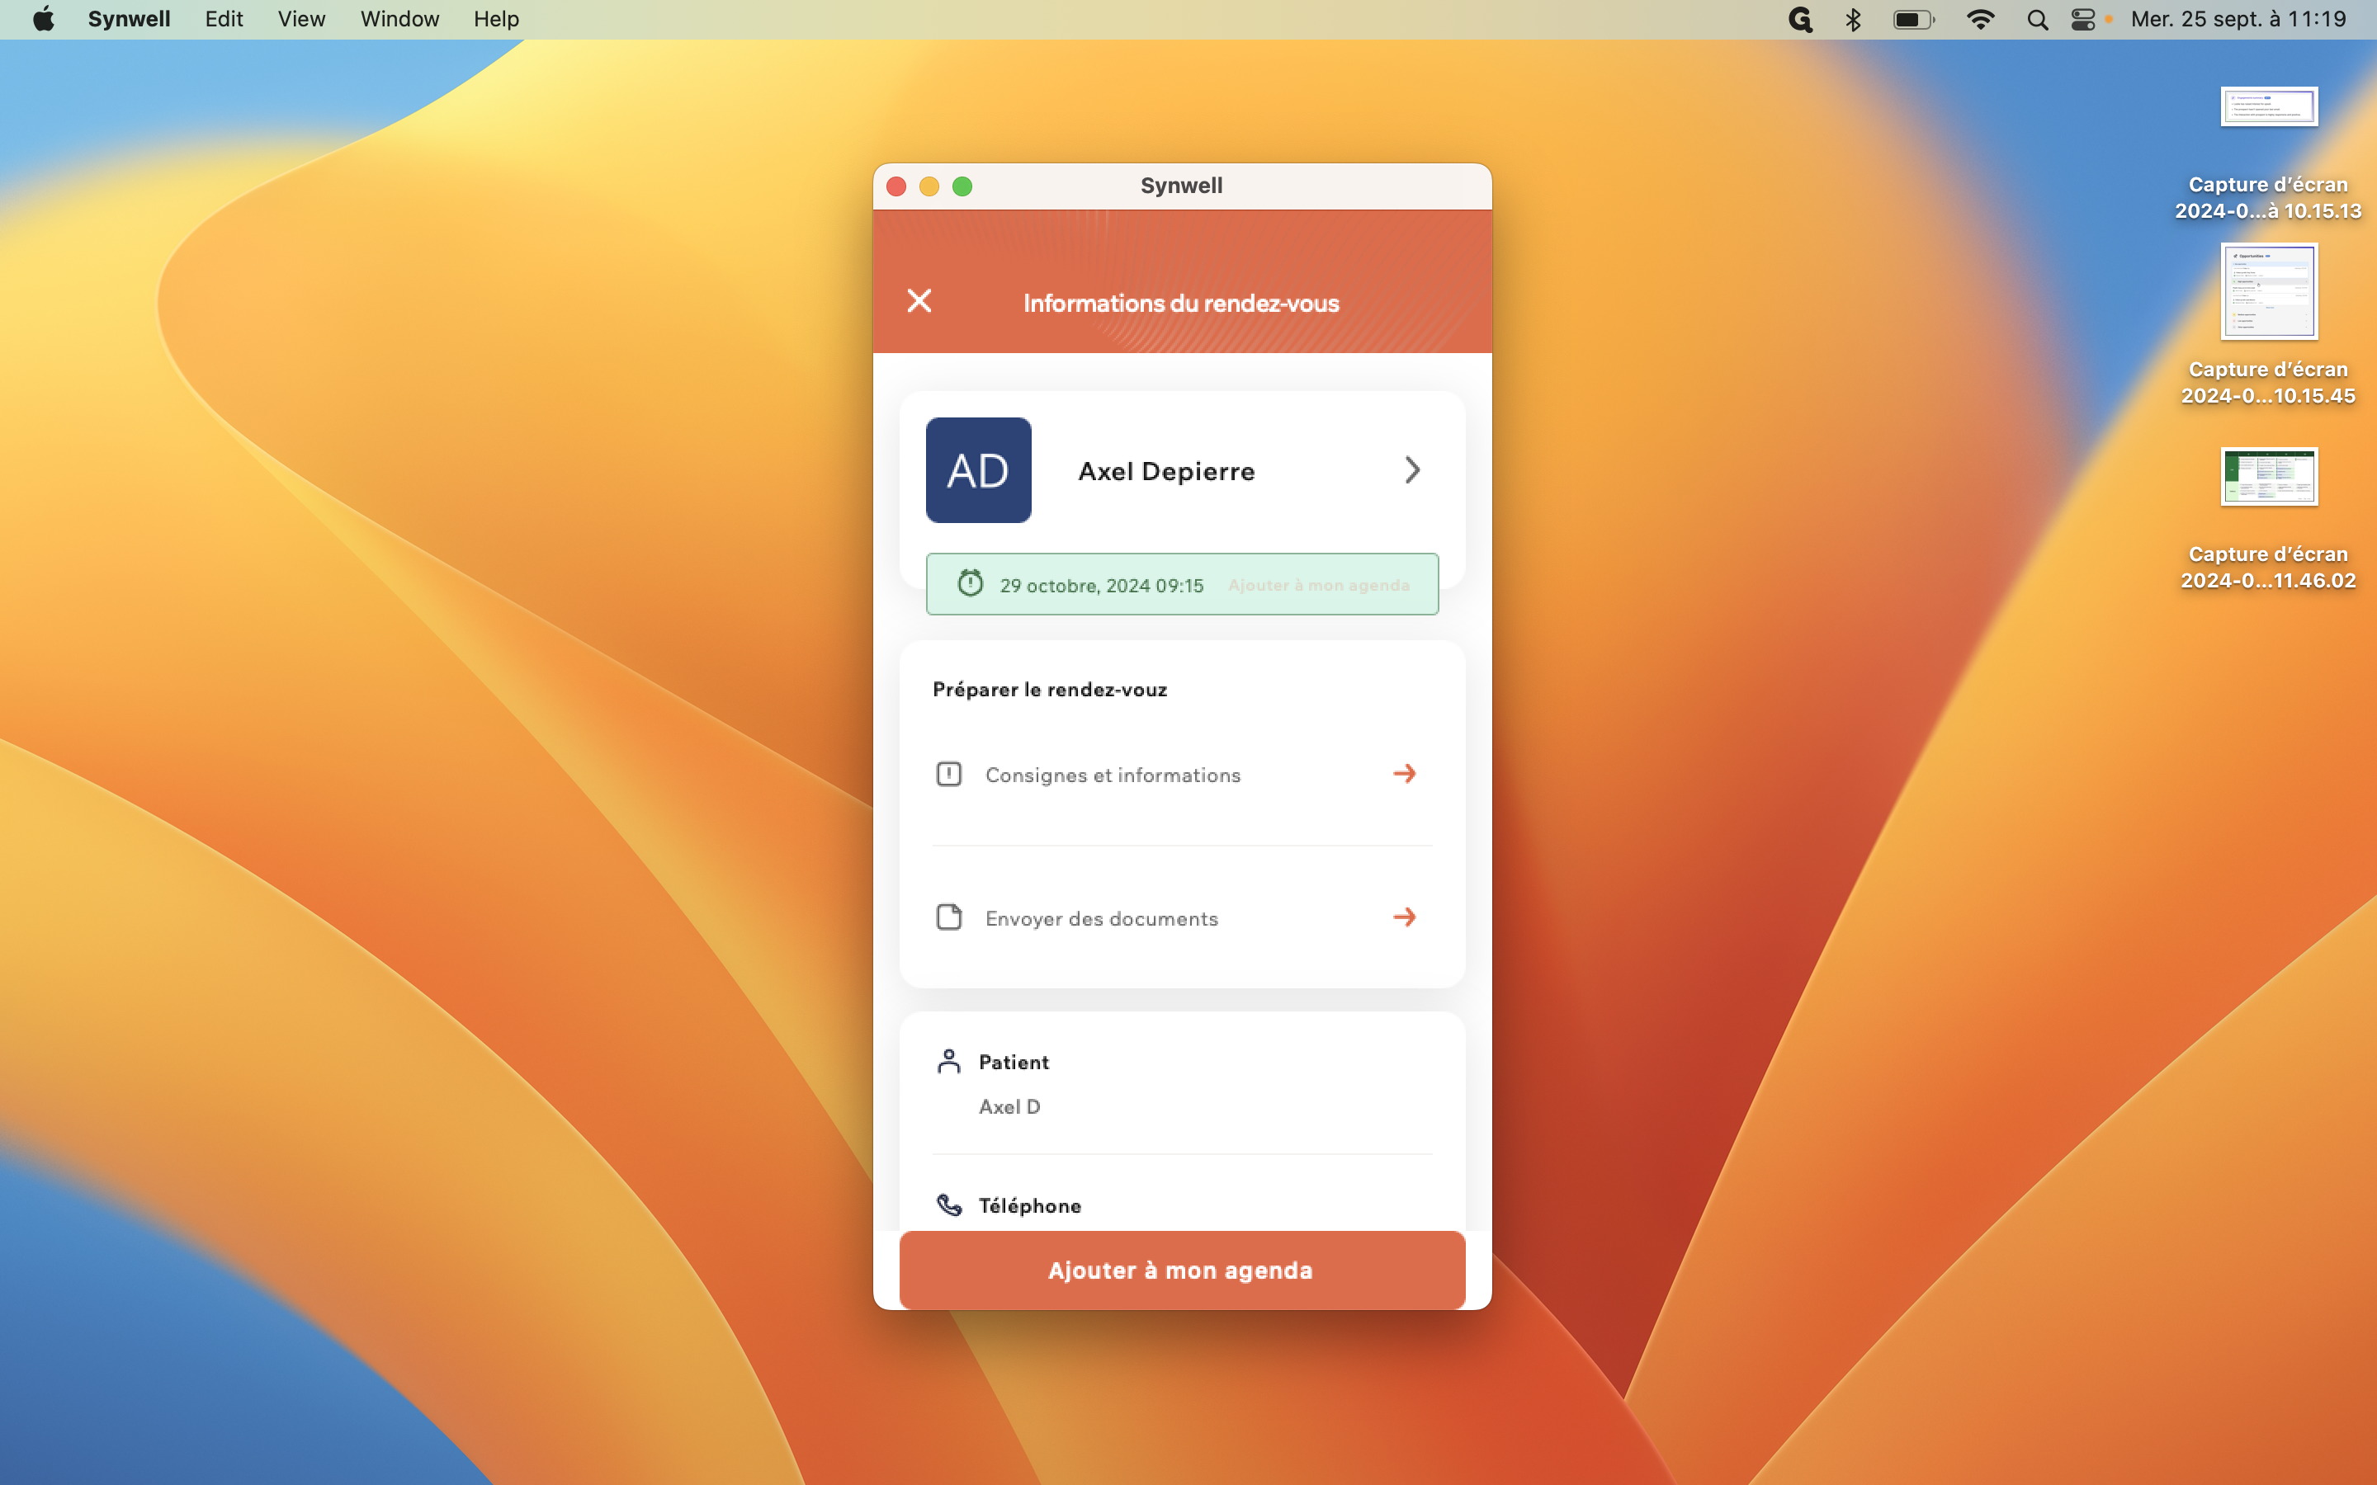Select screenshot thumbnail ending 11.46.02
Viewport: 2377px width, 1485px height.
pyautogui.click(x=2269, y=476)
